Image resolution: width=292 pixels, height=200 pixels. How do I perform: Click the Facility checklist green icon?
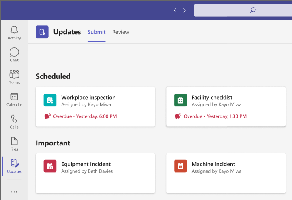[181, 100]
